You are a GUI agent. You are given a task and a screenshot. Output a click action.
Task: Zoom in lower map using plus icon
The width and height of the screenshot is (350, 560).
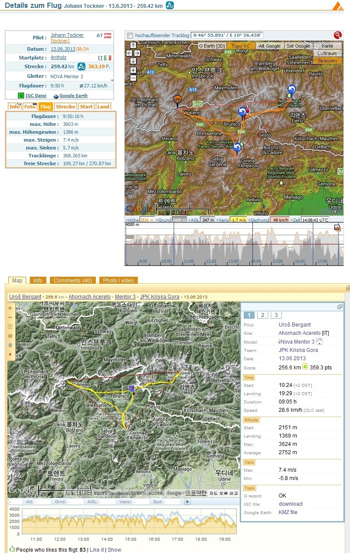point(10,308)
